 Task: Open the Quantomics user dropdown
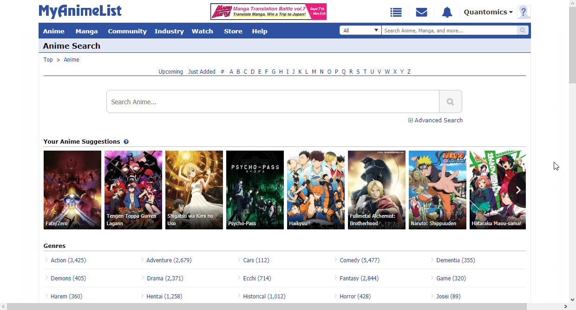pos(488,13)
